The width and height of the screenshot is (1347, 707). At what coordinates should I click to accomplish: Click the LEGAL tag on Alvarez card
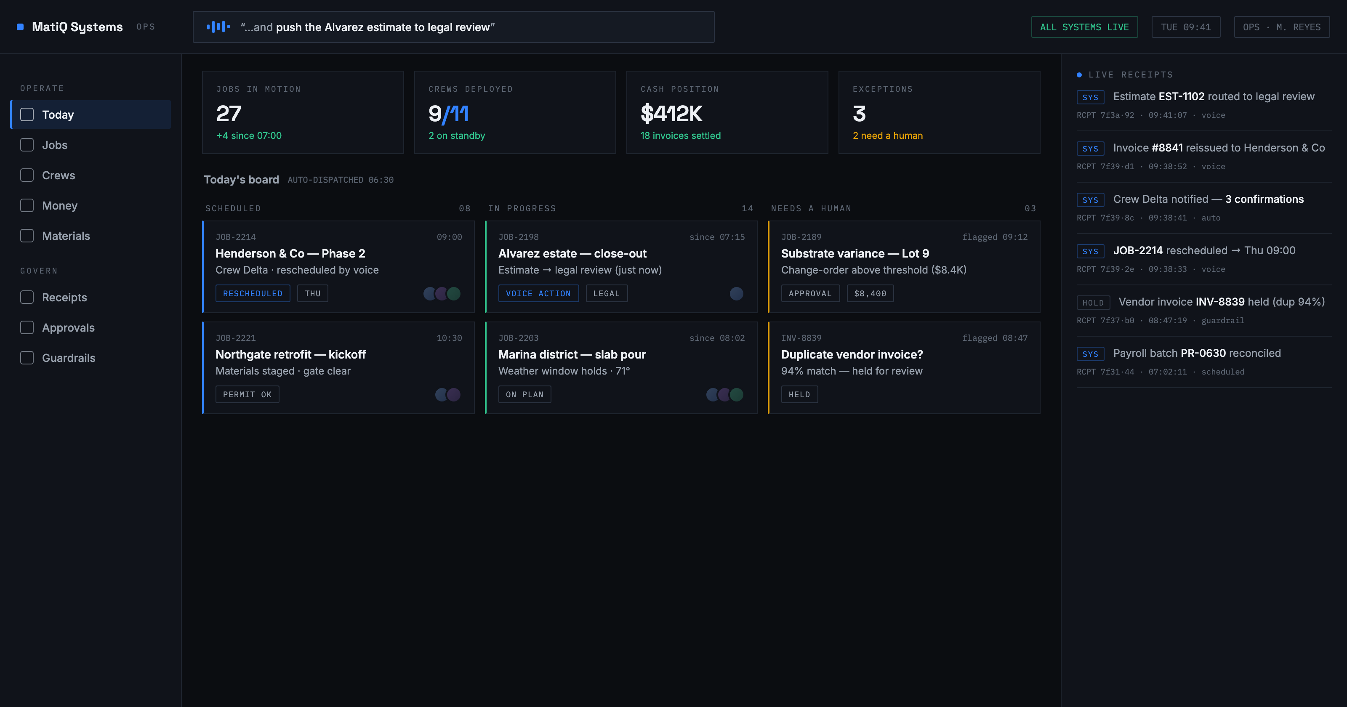(606, 293)
